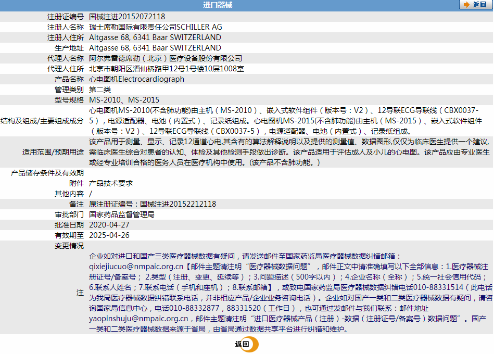The image size is (494, 354).
Task: Select attachment value 产品技术要求
Action: click(111, 183)
